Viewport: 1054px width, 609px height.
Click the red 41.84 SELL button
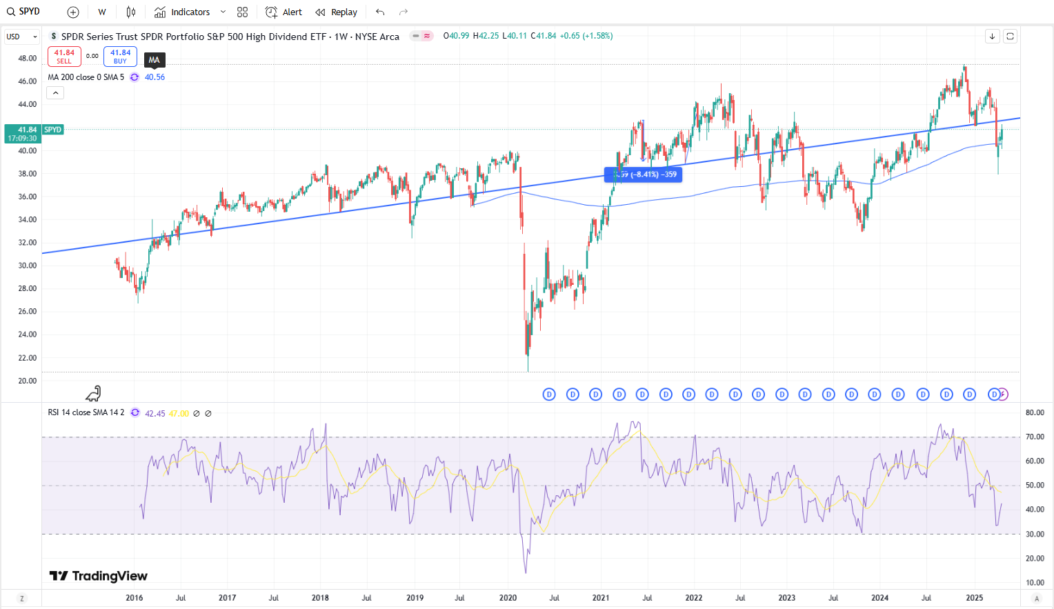pyautogui.click(x=64, y=57)
